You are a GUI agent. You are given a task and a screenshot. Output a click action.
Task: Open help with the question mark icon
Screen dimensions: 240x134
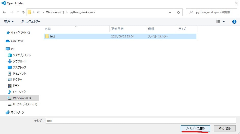pyautogui.click(x=234, y=22)
